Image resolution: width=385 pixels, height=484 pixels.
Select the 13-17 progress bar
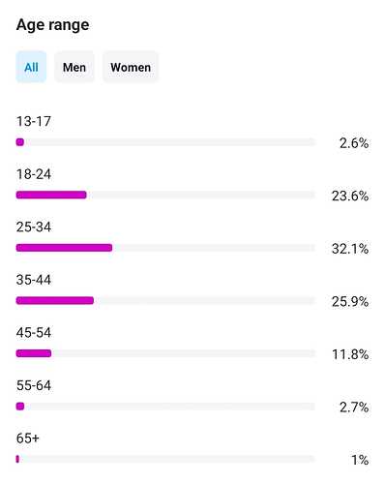[165, 142]
